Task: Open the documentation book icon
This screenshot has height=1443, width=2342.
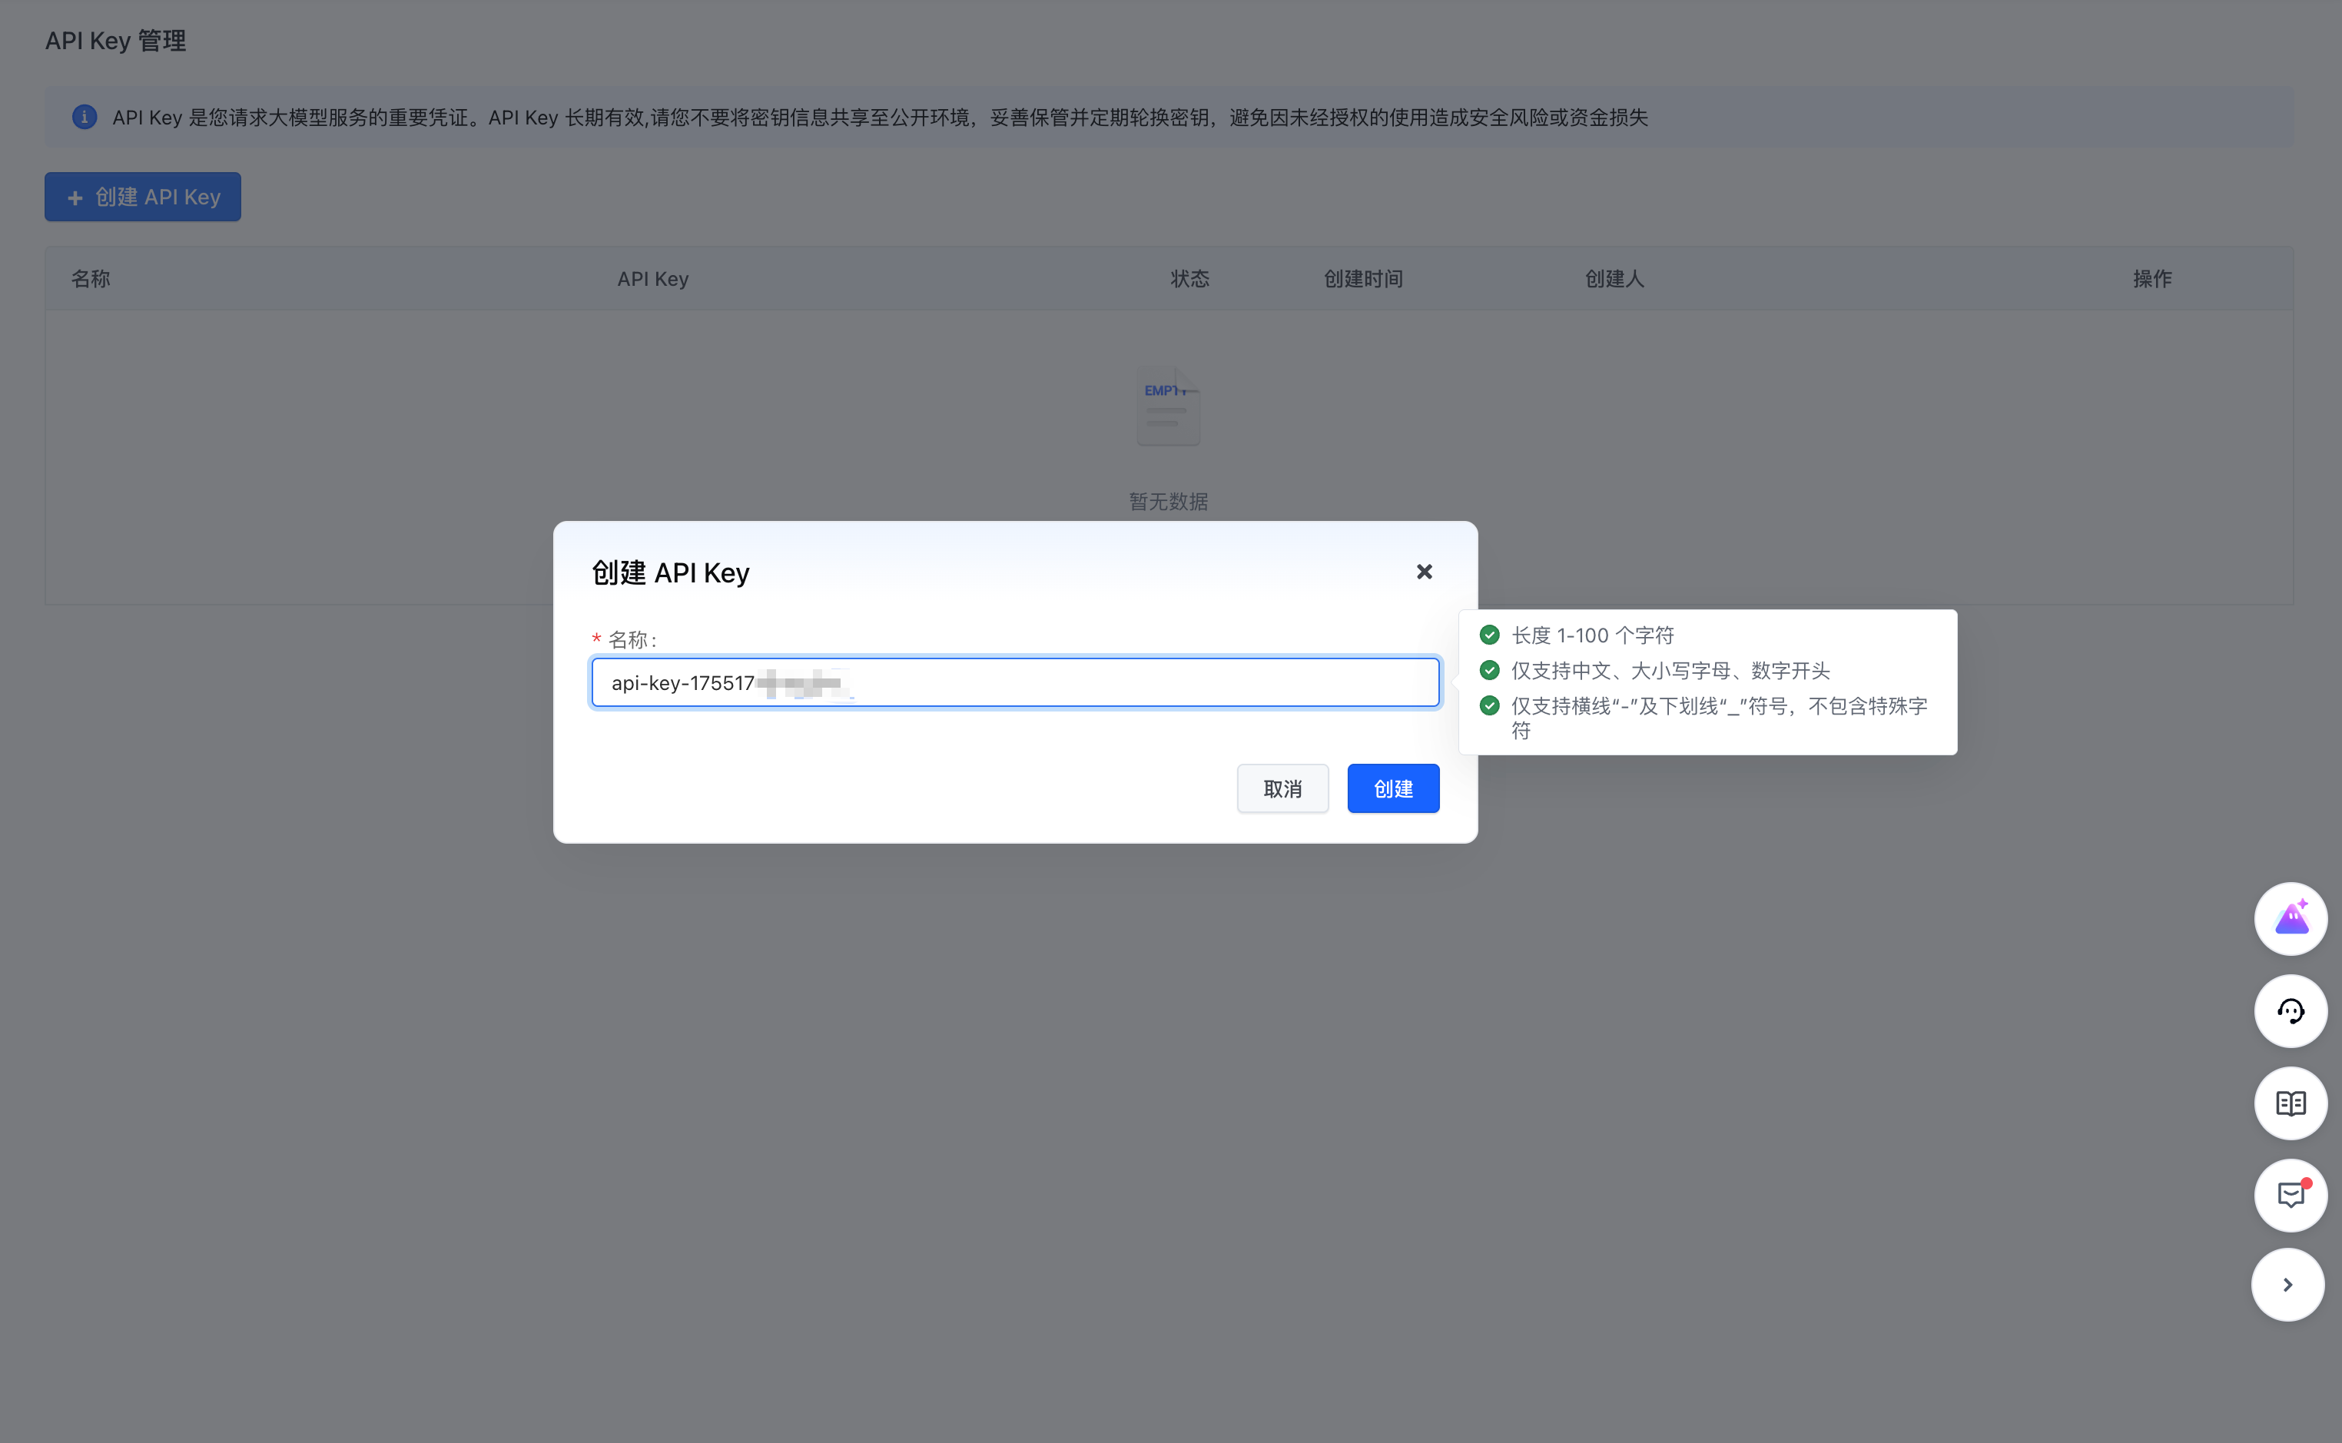Action: 2291,1103
